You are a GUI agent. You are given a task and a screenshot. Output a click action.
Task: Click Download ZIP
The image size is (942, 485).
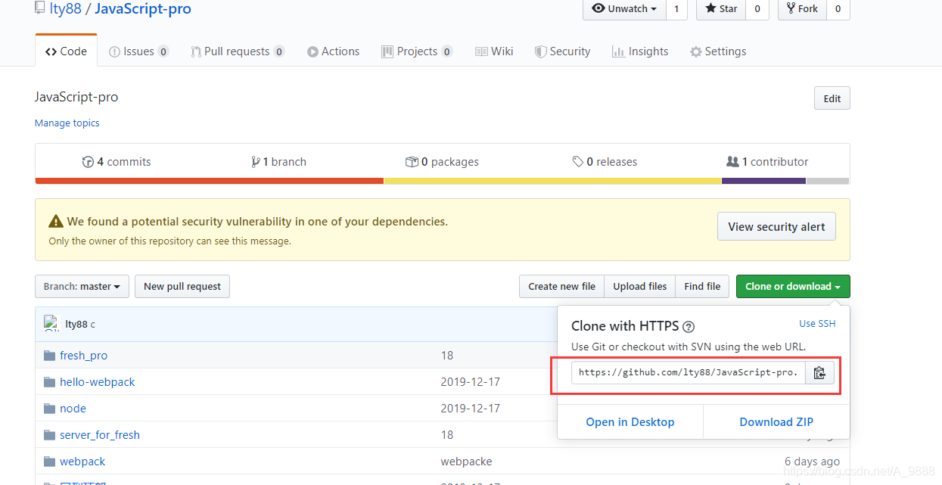point(776,422)
